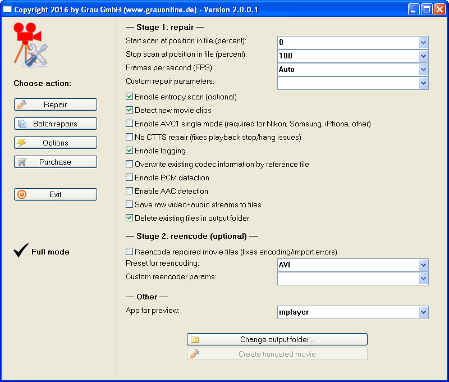Click the Other section heading
The width and height of the screenshot is (449, 382).
[x=147, y=297]
